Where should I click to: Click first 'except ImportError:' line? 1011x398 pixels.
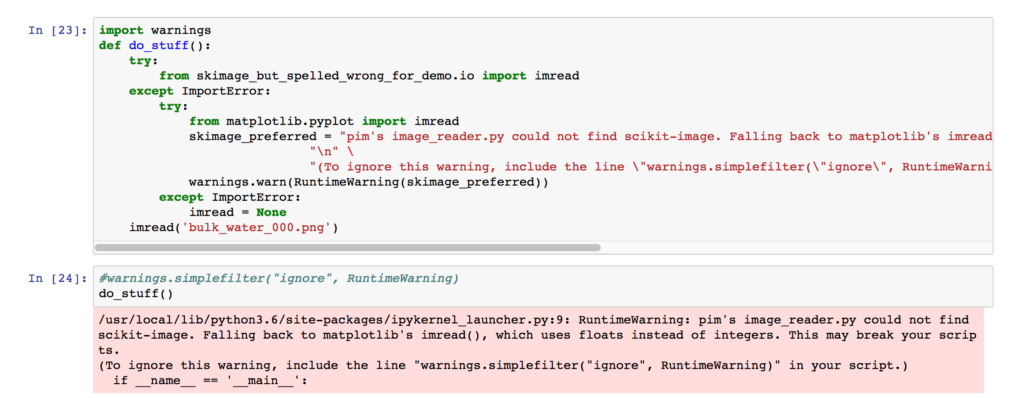(200, 91)
